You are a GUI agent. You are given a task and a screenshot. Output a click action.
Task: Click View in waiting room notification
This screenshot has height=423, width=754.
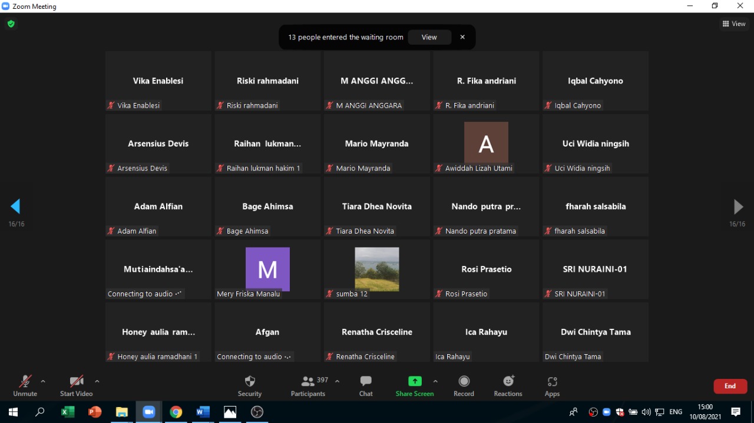pyautogui.click(x=429, y=37)
